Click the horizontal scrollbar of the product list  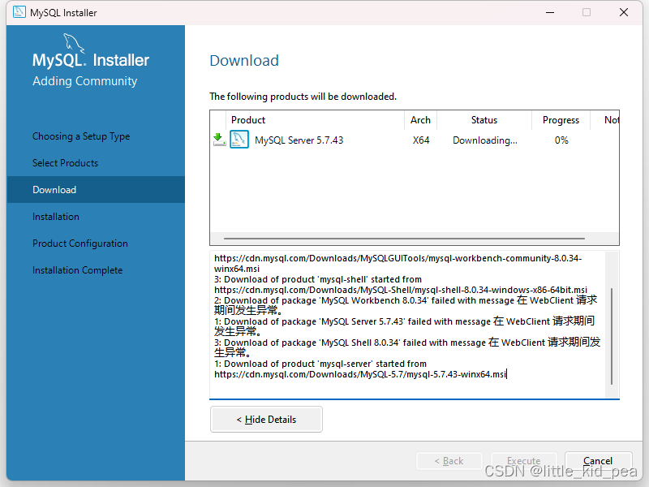pos(404,239)
